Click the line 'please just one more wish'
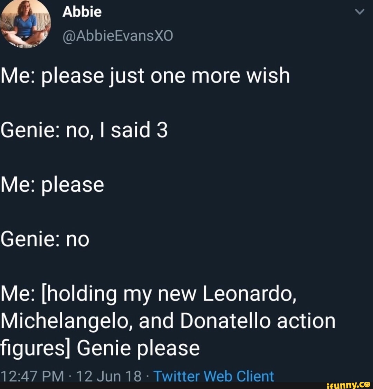 click(165, 76)
